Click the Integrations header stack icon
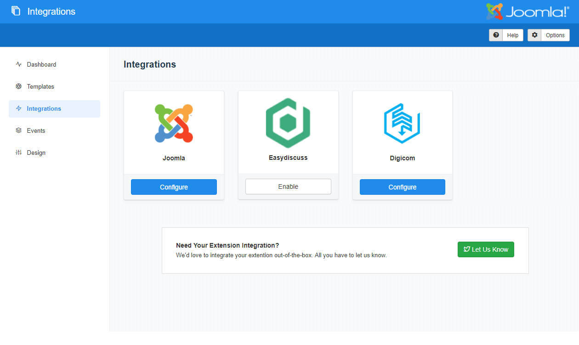 pos(16,11)
